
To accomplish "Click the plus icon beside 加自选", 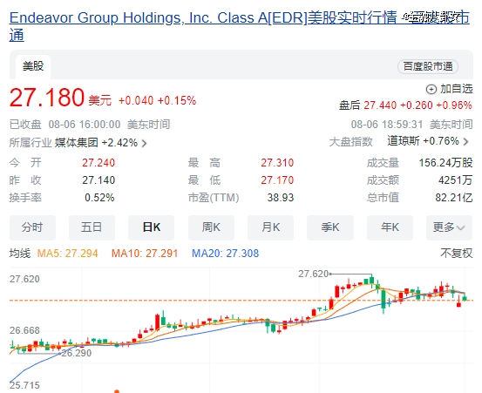I will (x=431, y=90).
